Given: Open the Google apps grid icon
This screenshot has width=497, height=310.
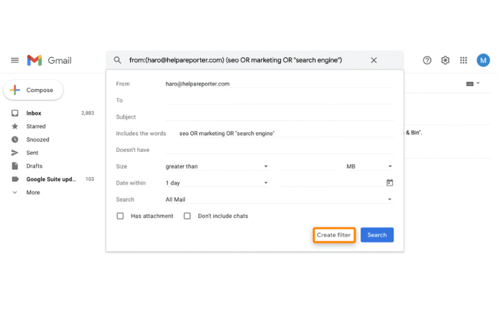Looking at the screenshot, I should click(x=463, y=60).
